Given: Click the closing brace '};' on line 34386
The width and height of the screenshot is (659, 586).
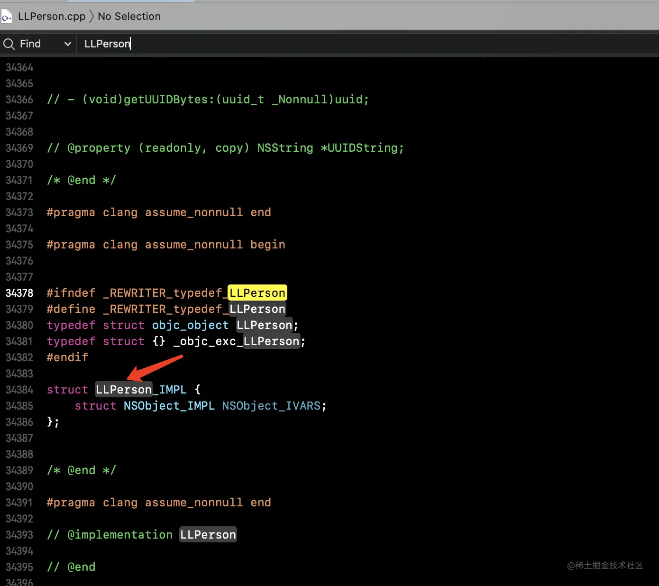Looking at the screenshot, I should [53, 422].
